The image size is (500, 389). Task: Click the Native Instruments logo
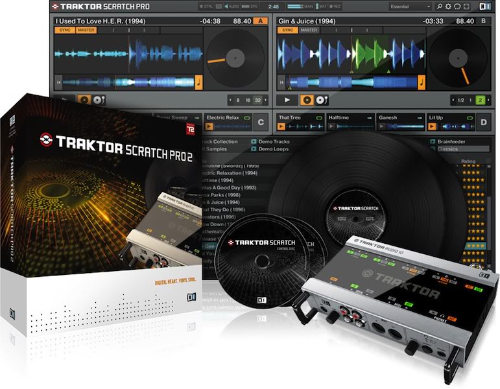[484, 6]
